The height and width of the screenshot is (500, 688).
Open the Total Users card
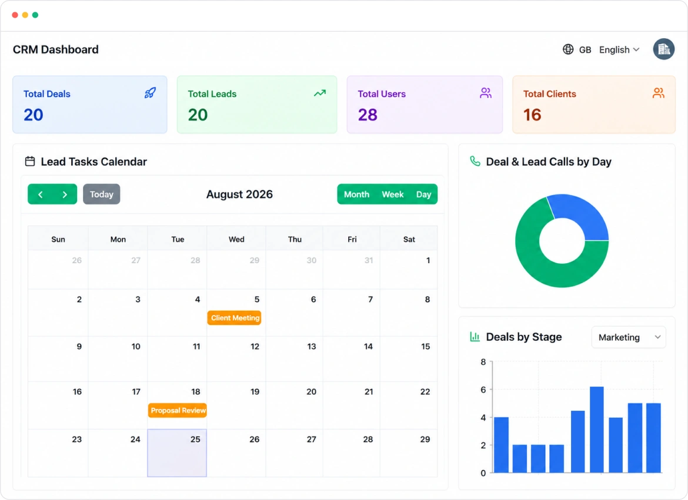(x=425, y=105)
